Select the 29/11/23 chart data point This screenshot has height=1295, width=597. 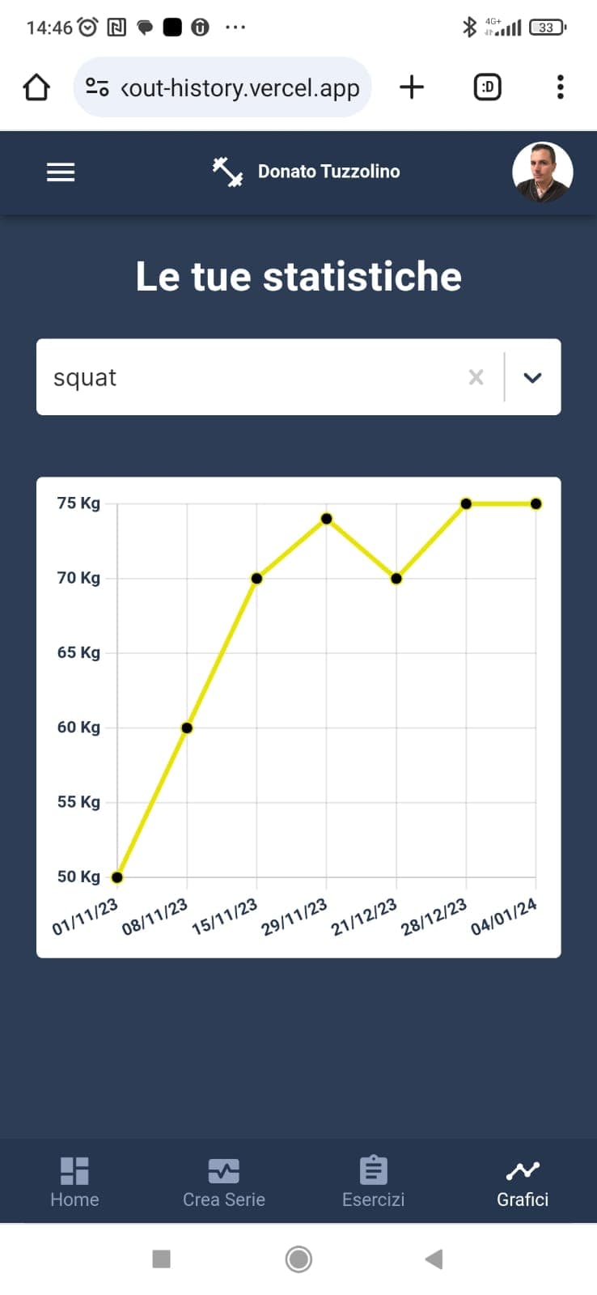[327, 519]
